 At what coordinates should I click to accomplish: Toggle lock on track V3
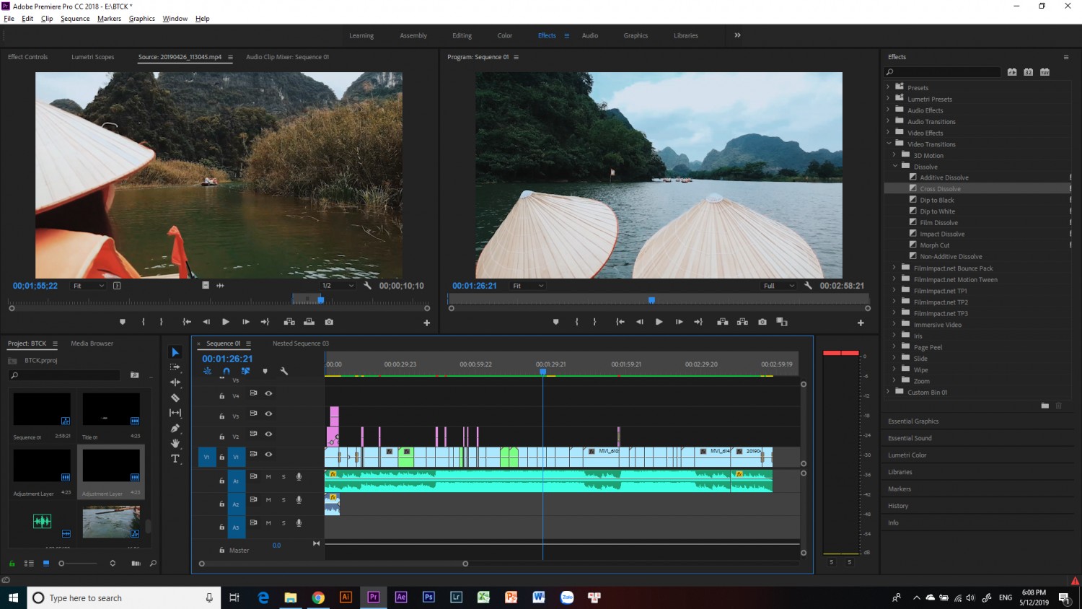point(221,416)
